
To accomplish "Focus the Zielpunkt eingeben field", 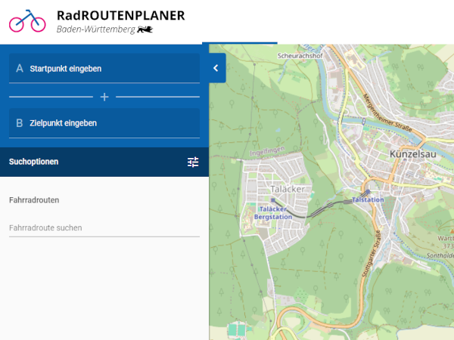I will point(106,123).
